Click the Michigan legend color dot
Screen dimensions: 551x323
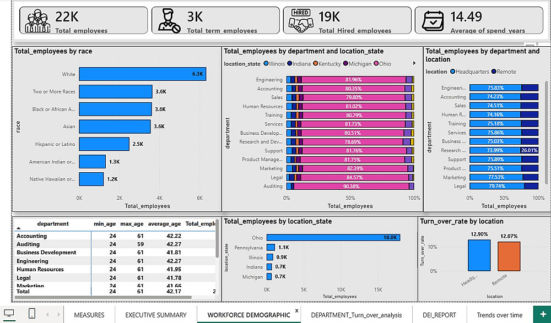click(346, 63)
